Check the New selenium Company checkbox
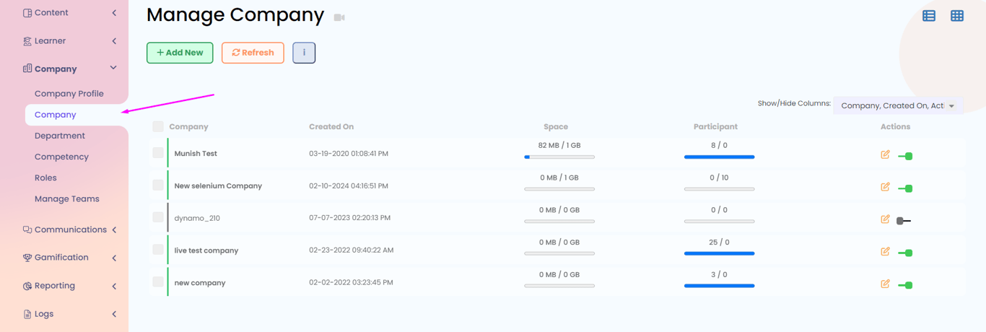The image size is (986, 332). 158,185
